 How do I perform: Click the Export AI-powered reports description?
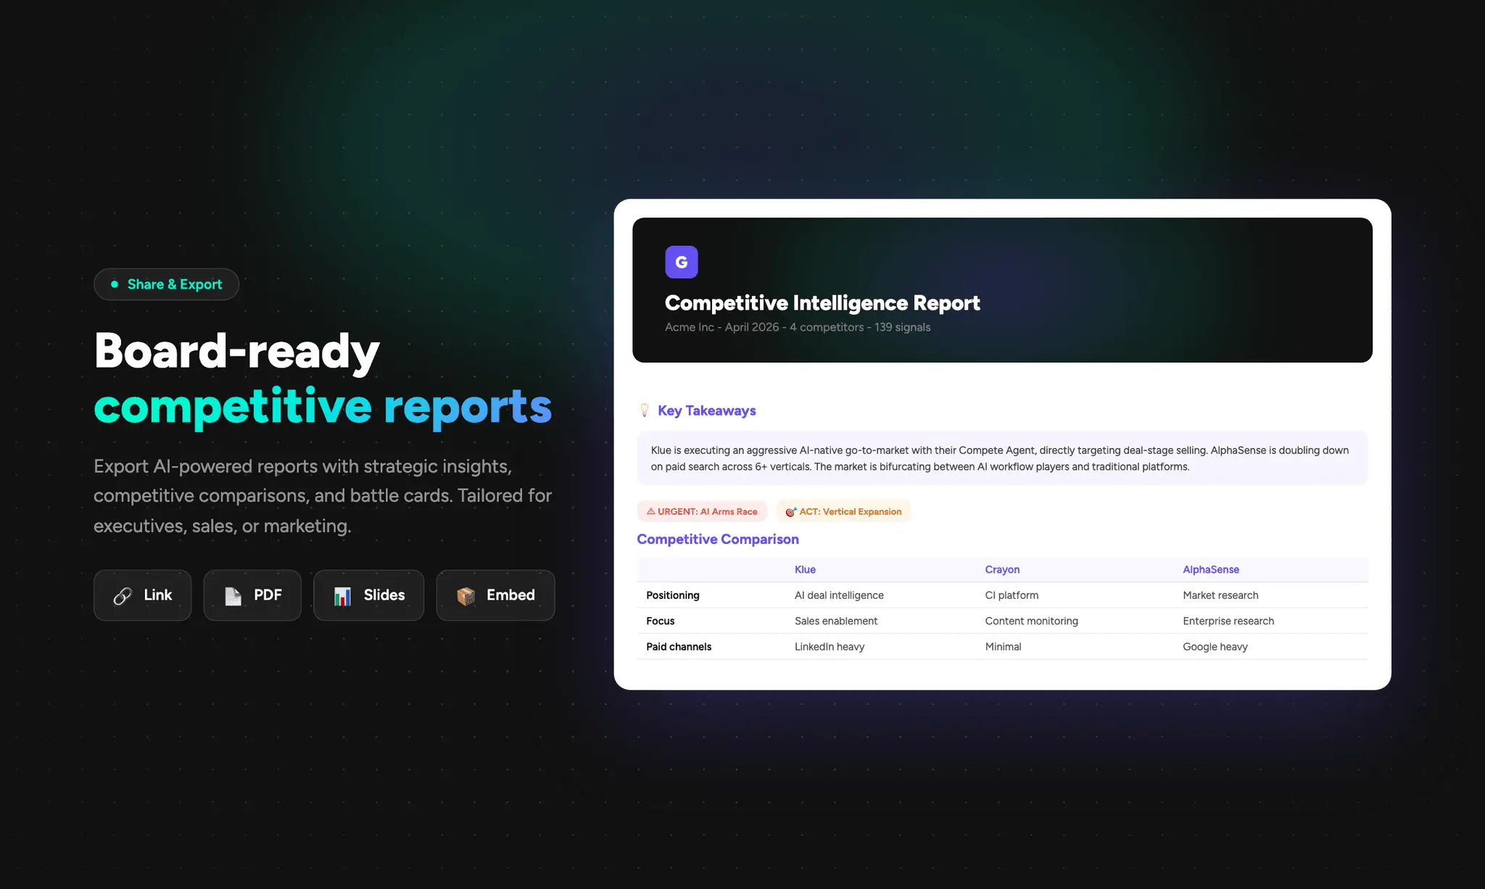323,496
